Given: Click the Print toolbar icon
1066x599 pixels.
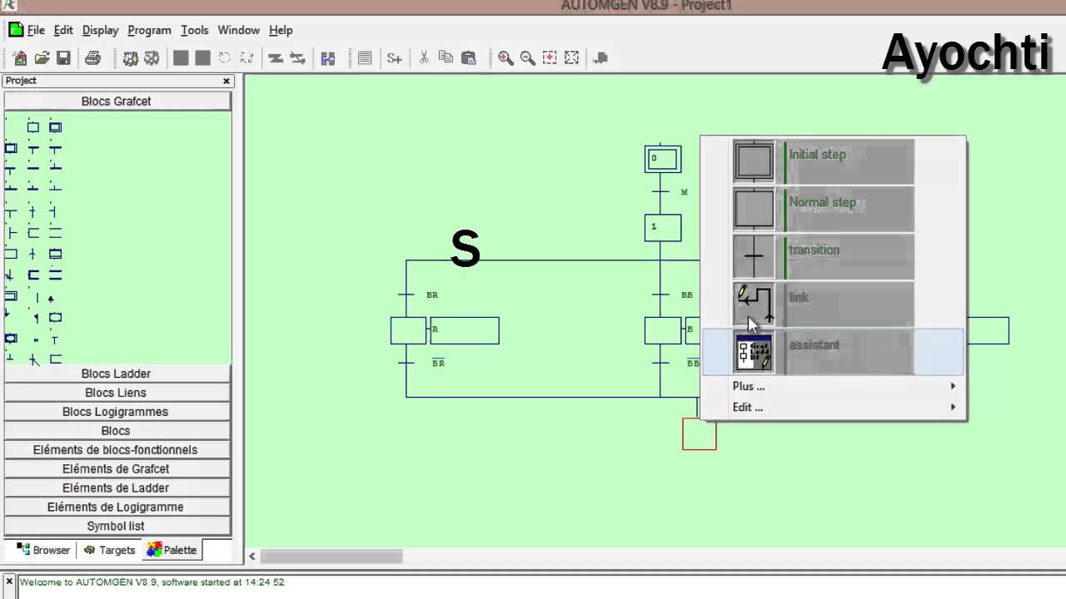Looking at the screenshot, I should [92, 58].
